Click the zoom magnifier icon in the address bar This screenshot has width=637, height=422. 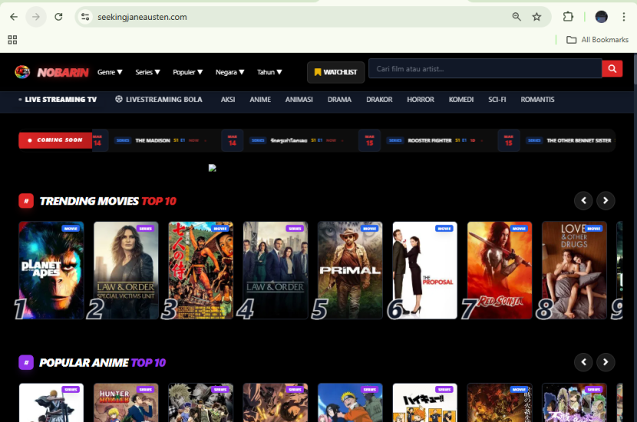pos(517,17)
